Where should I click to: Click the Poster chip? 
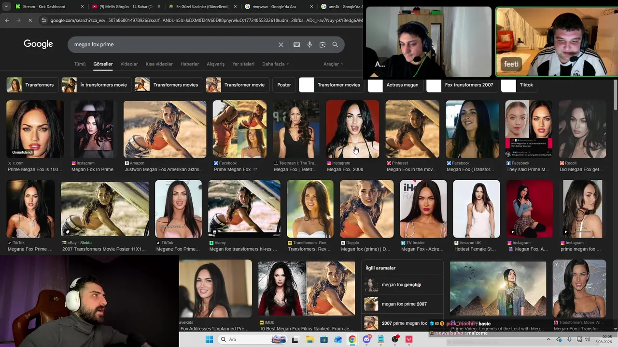(284, 85)
